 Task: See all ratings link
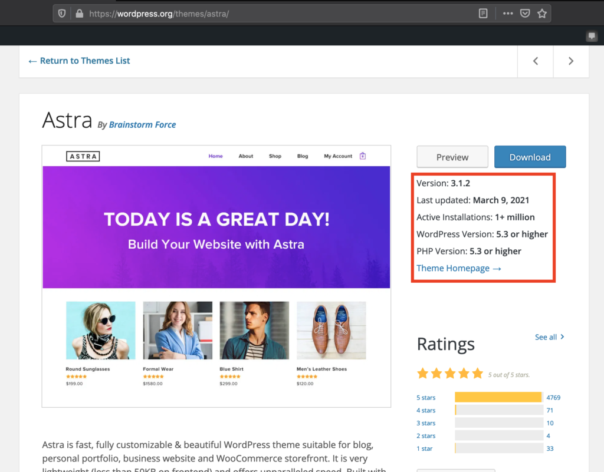(549, 337)
